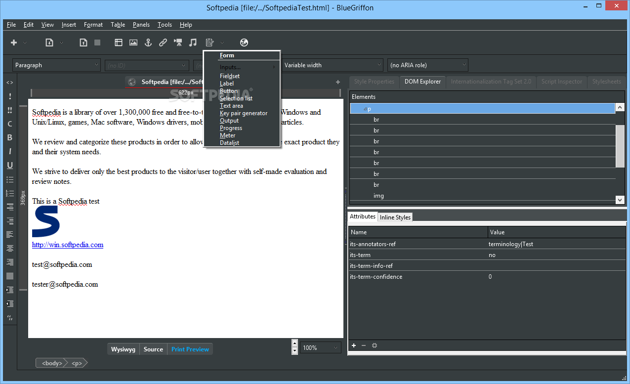630x384 pixels.
Task: Click the C code icon in the sidebar
Action: [10, 124]
